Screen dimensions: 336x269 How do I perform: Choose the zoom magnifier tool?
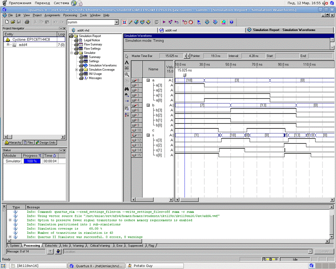(127, 74)
